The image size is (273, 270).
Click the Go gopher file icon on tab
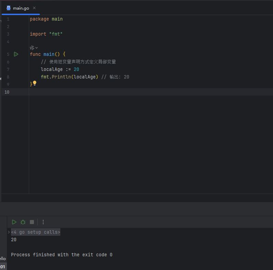tap(9, 8)
